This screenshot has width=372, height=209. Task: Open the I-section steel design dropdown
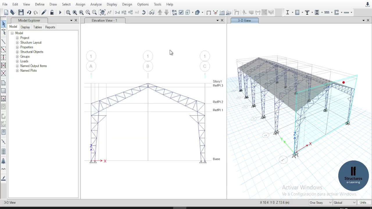292,12
